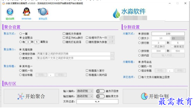Enable 标题插入到内容 checkbox
The image size is (195, 111).
pos(87,75)
